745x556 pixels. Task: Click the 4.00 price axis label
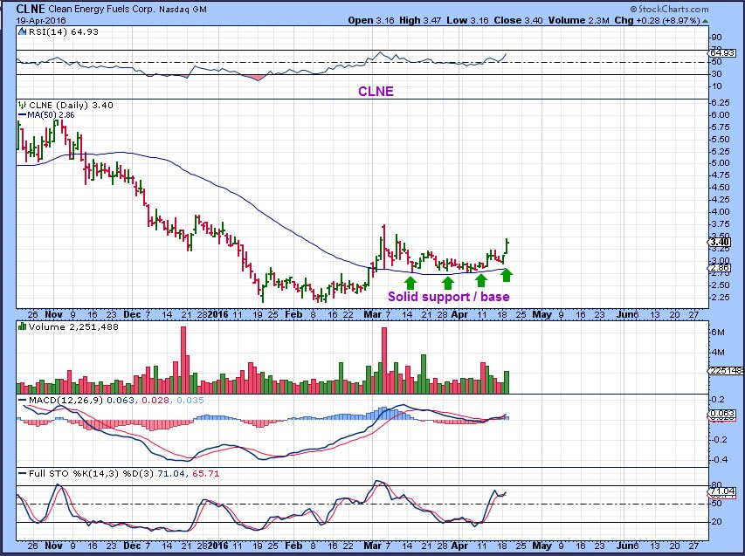tap(721, 212)
